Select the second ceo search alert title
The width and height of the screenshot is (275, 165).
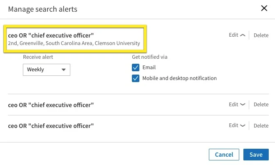point(51,105)
